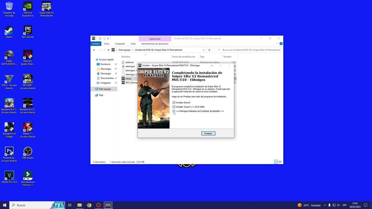The image size is (372, 209).
Task: Select the NFS MW desktop shortcut
Action: click(x=28, y=82)
